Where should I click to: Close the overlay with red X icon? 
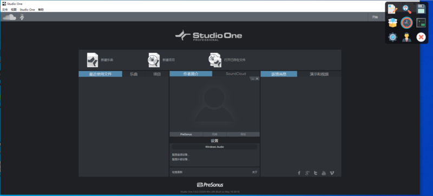[421, 37]
